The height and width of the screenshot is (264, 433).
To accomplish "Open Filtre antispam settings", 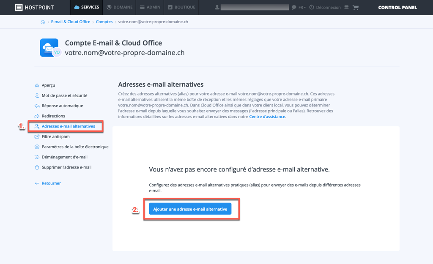I will pyautogui.click(x=55, y=136).
